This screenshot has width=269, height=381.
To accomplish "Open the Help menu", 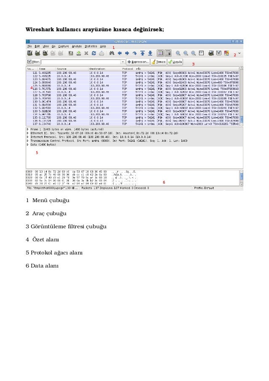I will click(103, 46).
